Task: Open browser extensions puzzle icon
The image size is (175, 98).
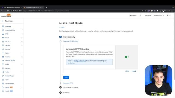Action: click(157, 11)
